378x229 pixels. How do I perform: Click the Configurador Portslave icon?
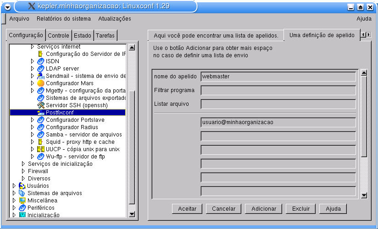coord(41,120)
